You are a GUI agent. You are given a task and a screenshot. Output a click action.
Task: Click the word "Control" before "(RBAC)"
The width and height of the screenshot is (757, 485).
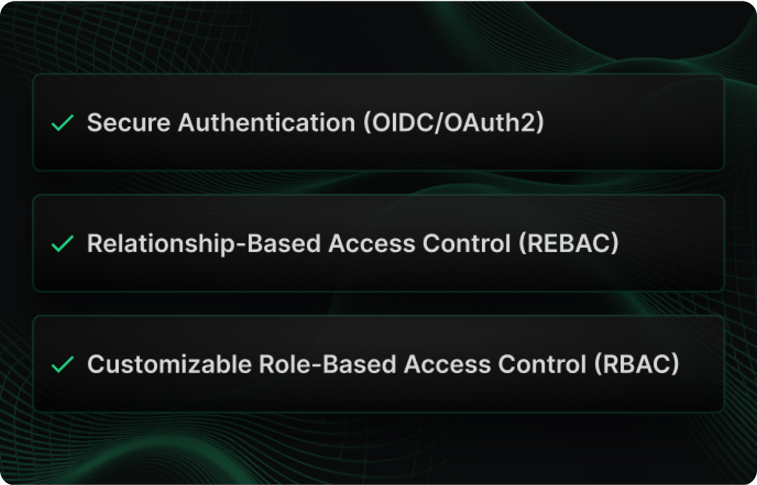click(x=542, y=364)
